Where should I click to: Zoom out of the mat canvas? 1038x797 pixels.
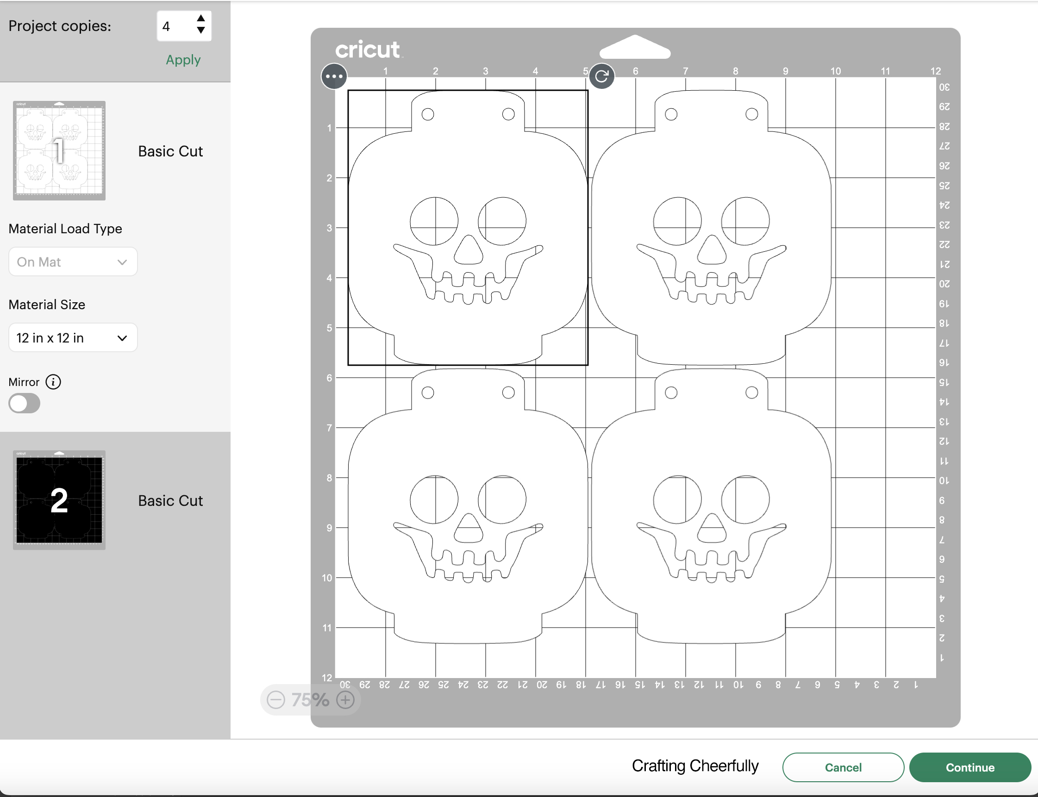[276, 700]
